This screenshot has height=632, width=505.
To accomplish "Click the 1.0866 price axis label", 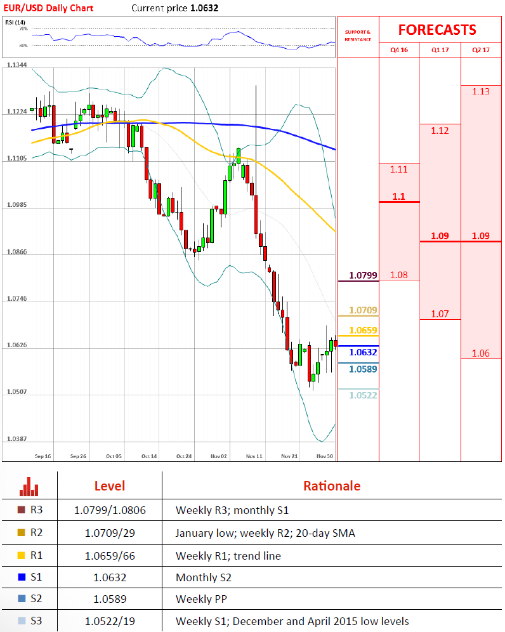I will [17, 252].
